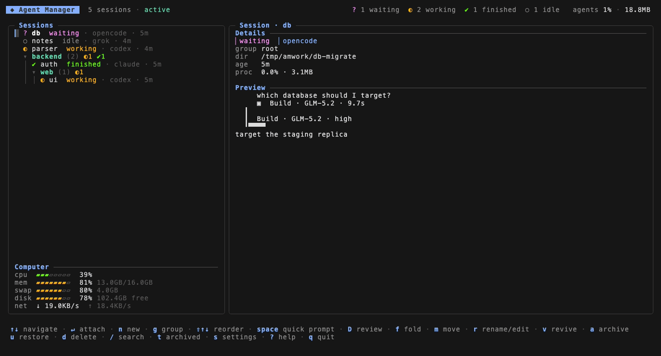
Task: Click the green checkmark icon beside auth
Action: [34, 64]
